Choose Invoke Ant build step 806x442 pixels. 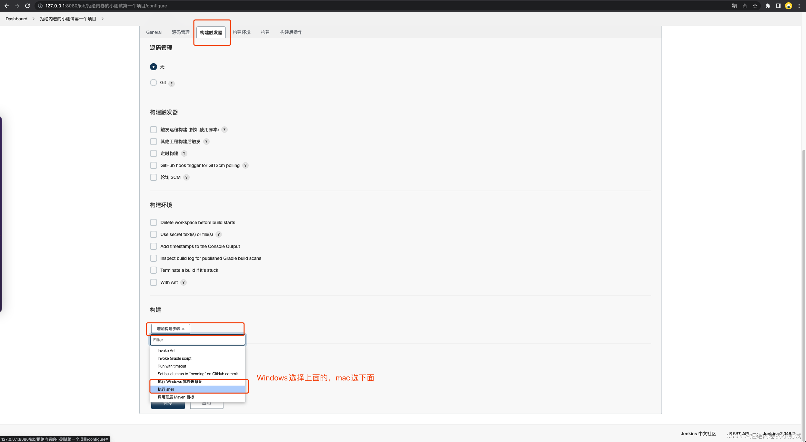[198, 351]
